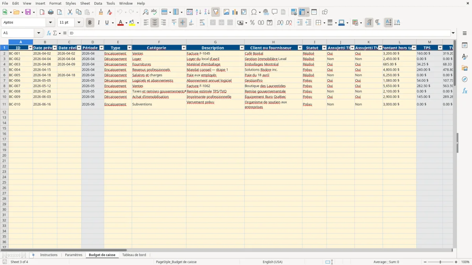472x265 pixels.
Task: Insert a comment icon
Action: click(x=275, y=12)
